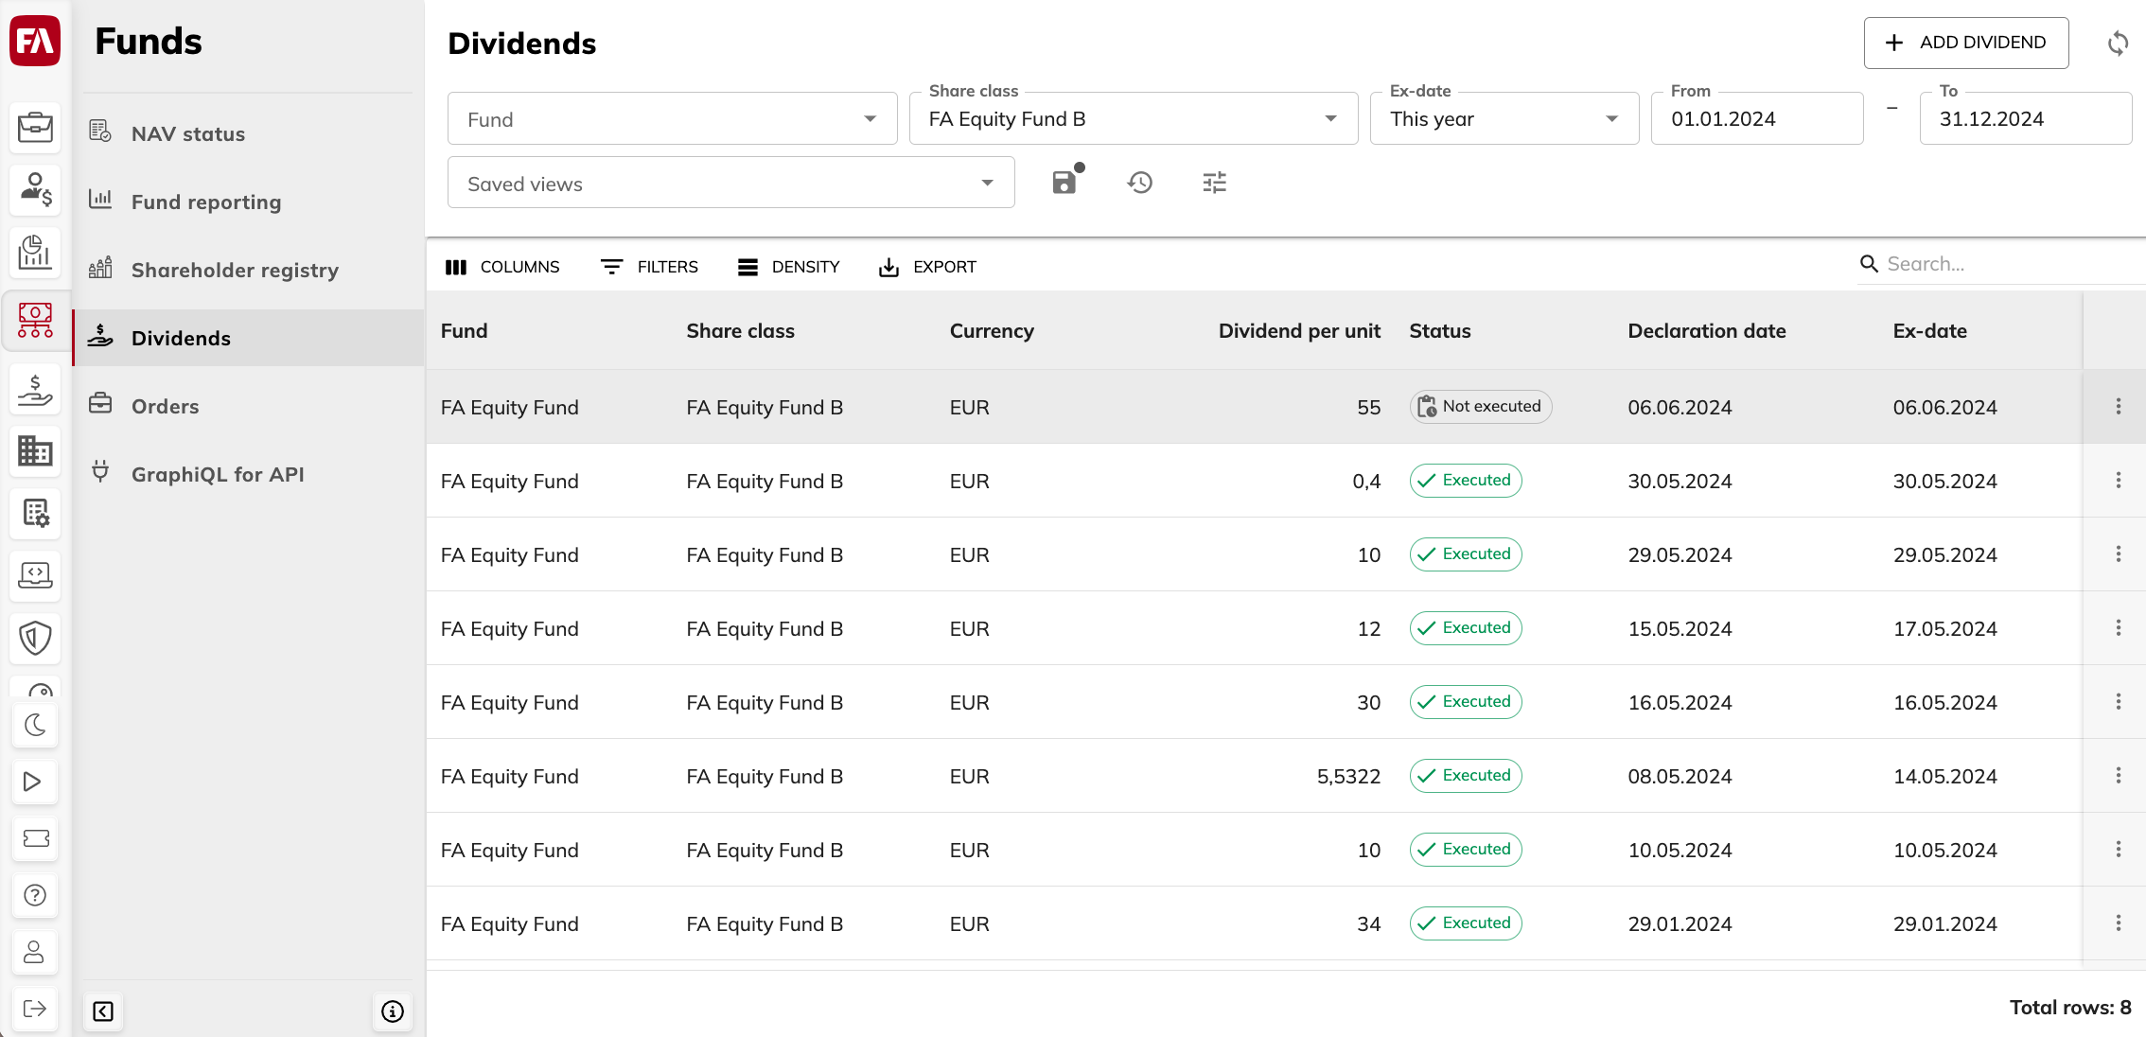Open the Funds module sidebar icon

(35, 320)
